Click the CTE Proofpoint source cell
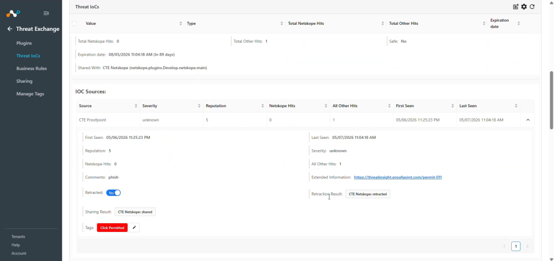This screenshot has height=261, width=554. click(93, 120)
